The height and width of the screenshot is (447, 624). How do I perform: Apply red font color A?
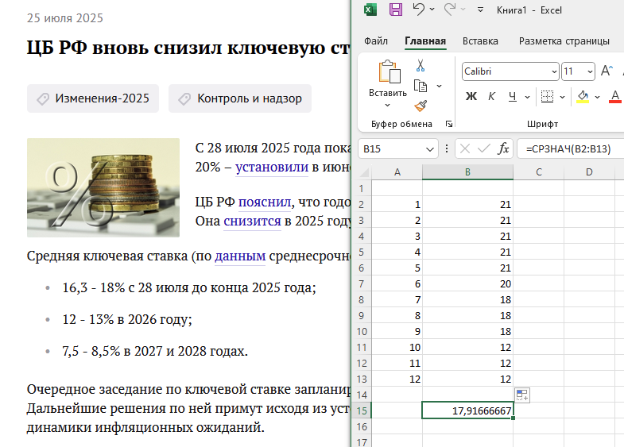coord(615,97)
